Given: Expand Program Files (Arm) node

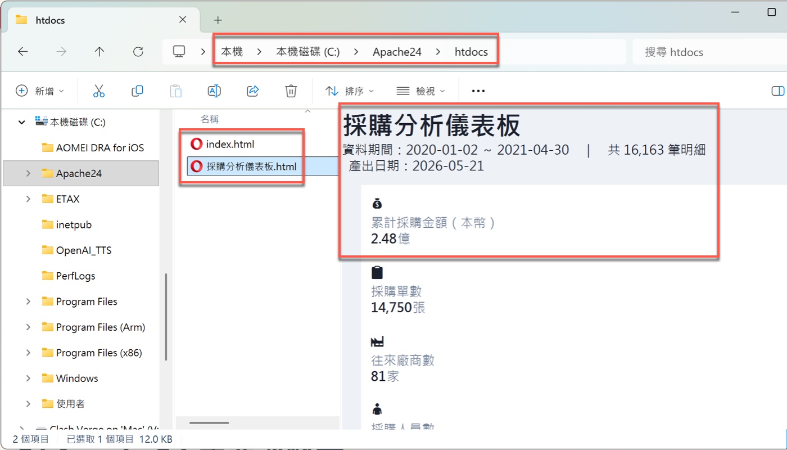Looking at the screenshot, I should 28,327.
